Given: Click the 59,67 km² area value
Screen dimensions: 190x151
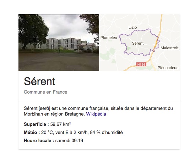Looking at the screenshot, I should [60, 124].
